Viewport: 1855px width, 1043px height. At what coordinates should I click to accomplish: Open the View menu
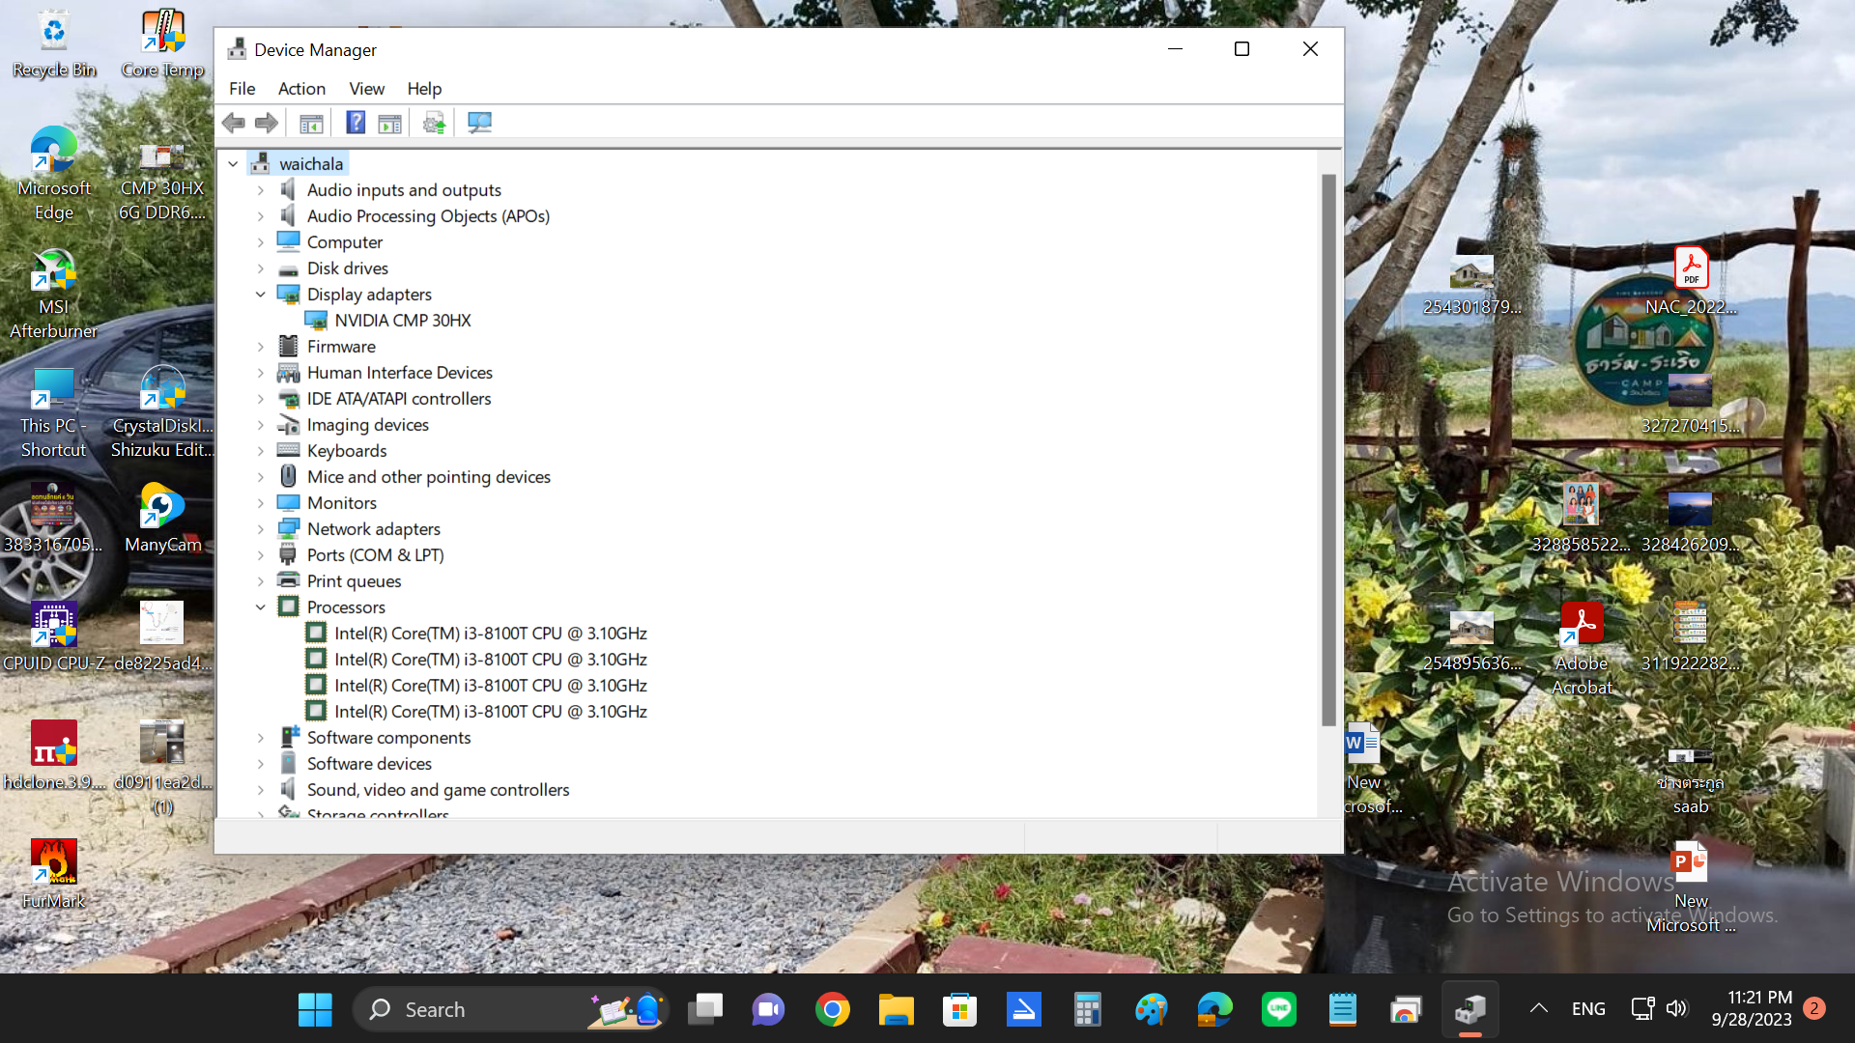click(366, 89)
